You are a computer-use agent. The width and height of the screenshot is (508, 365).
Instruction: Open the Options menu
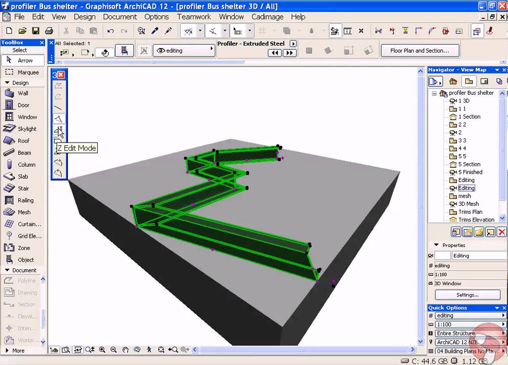point(157,17)
